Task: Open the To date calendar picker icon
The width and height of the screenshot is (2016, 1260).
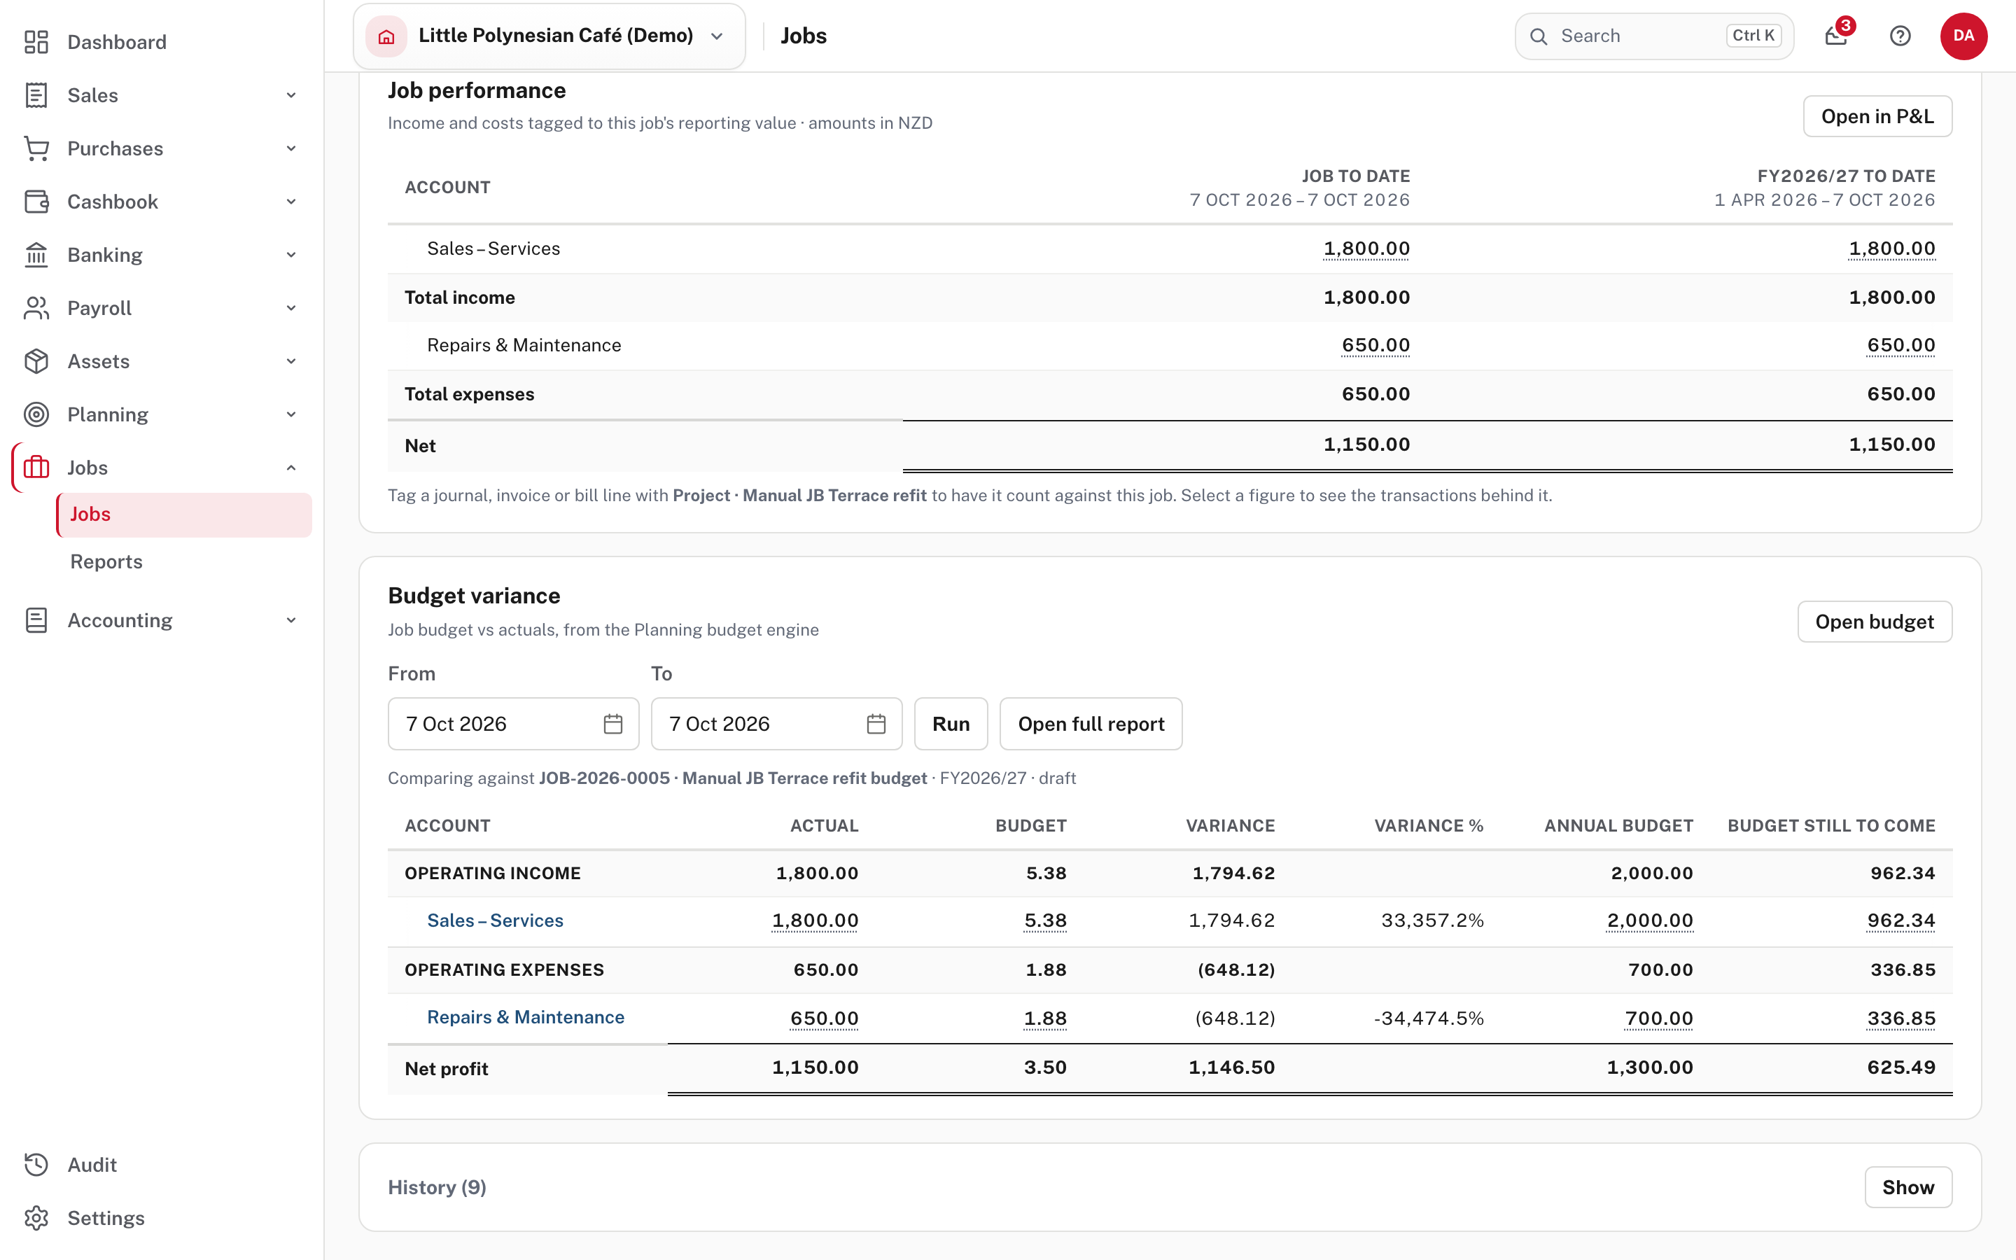Action: point(876,723)
